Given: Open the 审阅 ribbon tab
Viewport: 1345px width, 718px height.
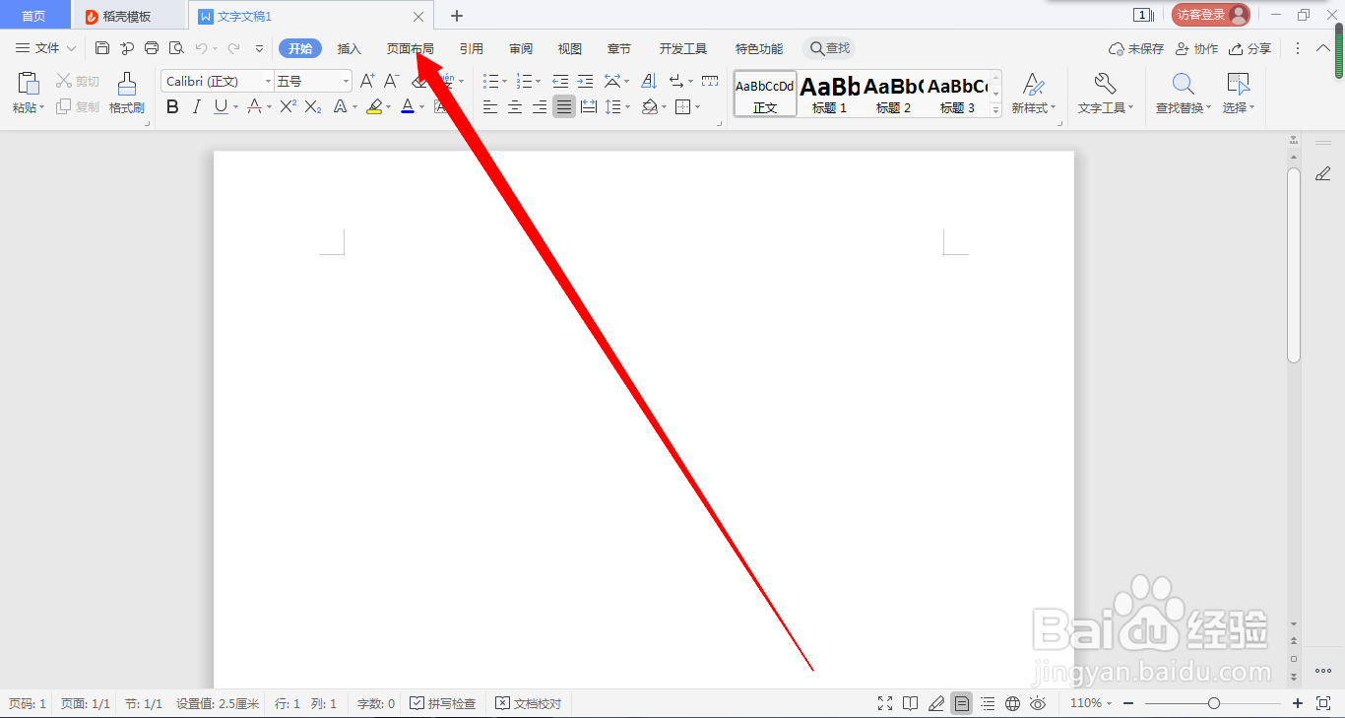Looking at the screenshot, I should 521,48.
